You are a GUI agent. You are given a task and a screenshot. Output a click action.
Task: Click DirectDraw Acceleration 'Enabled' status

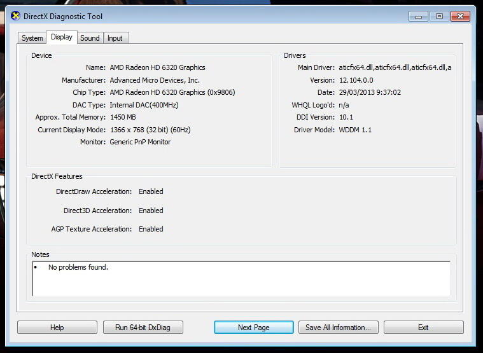(x=151, y=191)
